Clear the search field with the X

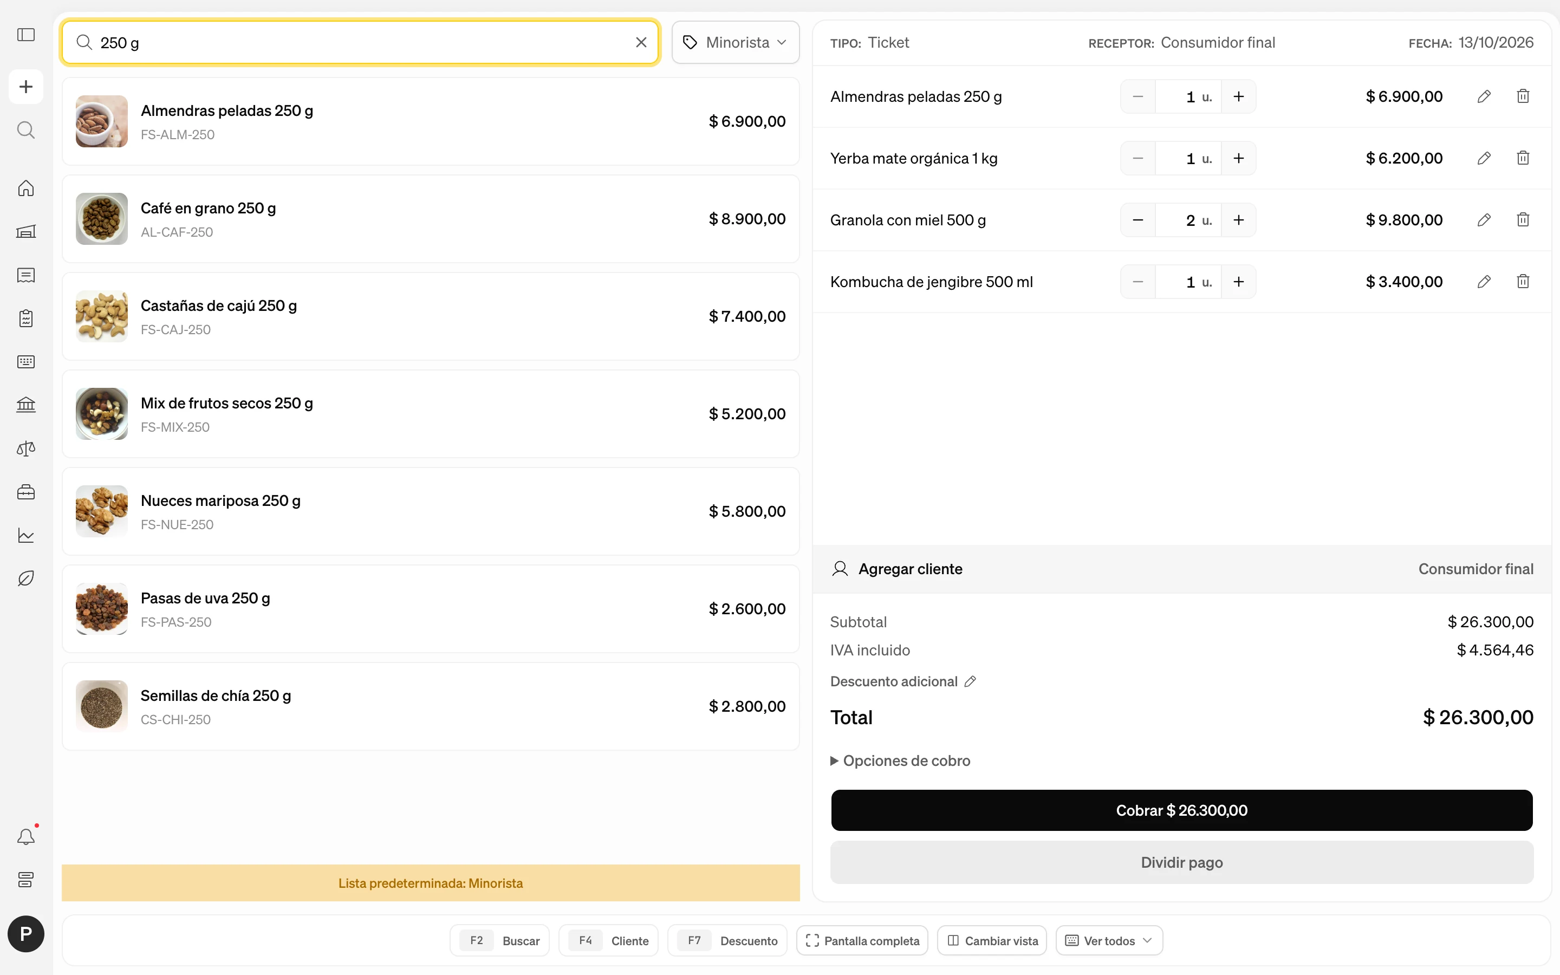point(641,43)
